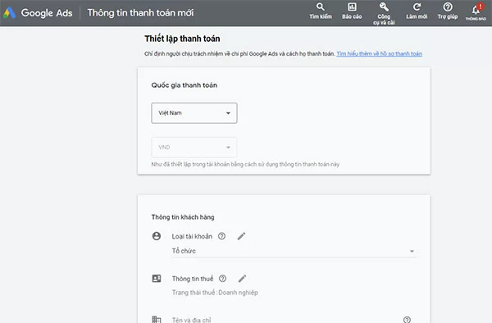This screenshot has height=323, width=492.
Task: Click help icon beside Tên và địa chỉ
Action: click(x=407, y=320)
